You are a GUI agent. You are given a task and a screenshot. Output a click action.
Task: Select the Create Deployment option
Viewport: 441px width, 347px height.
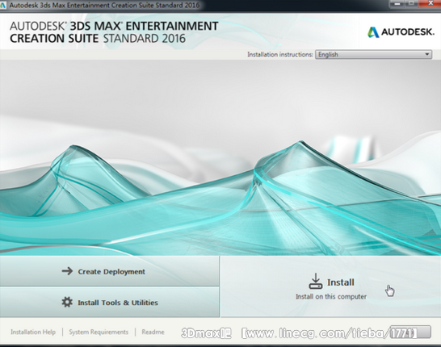(109, 271)
